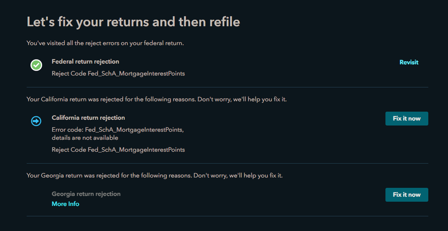Select the California return rejection title
Viewport: 448px width, 231px height.
(x=88, y=118)
